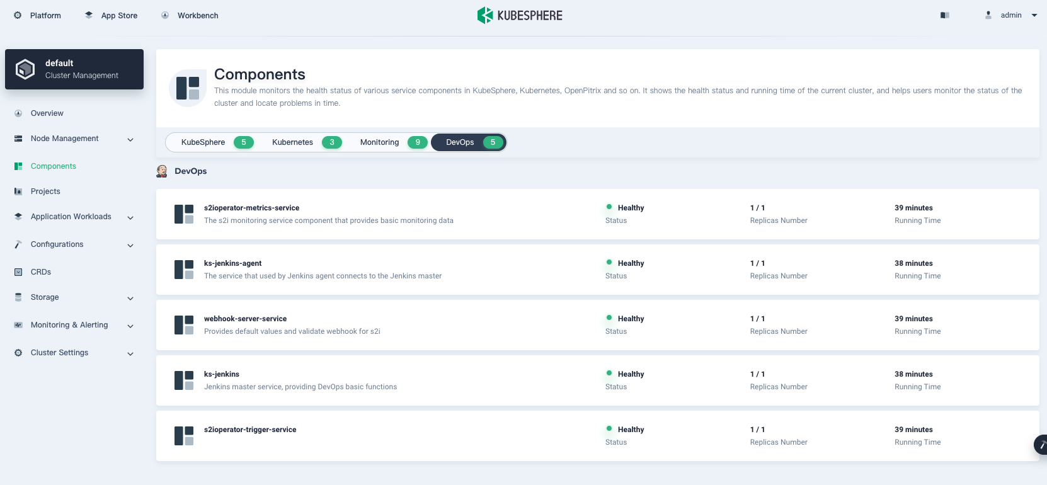This screenshot has height=485, width=1047.
Task: Click the CRDs sidebar icon
Action: point(18,272)
